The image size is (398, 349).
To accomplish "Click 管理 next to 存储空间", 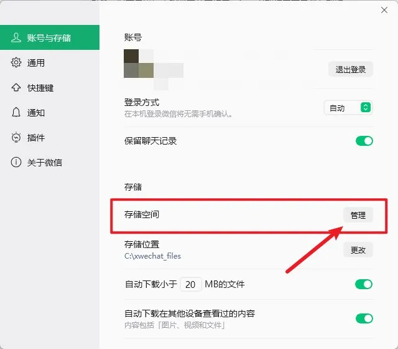I will (x=358, y=215).
